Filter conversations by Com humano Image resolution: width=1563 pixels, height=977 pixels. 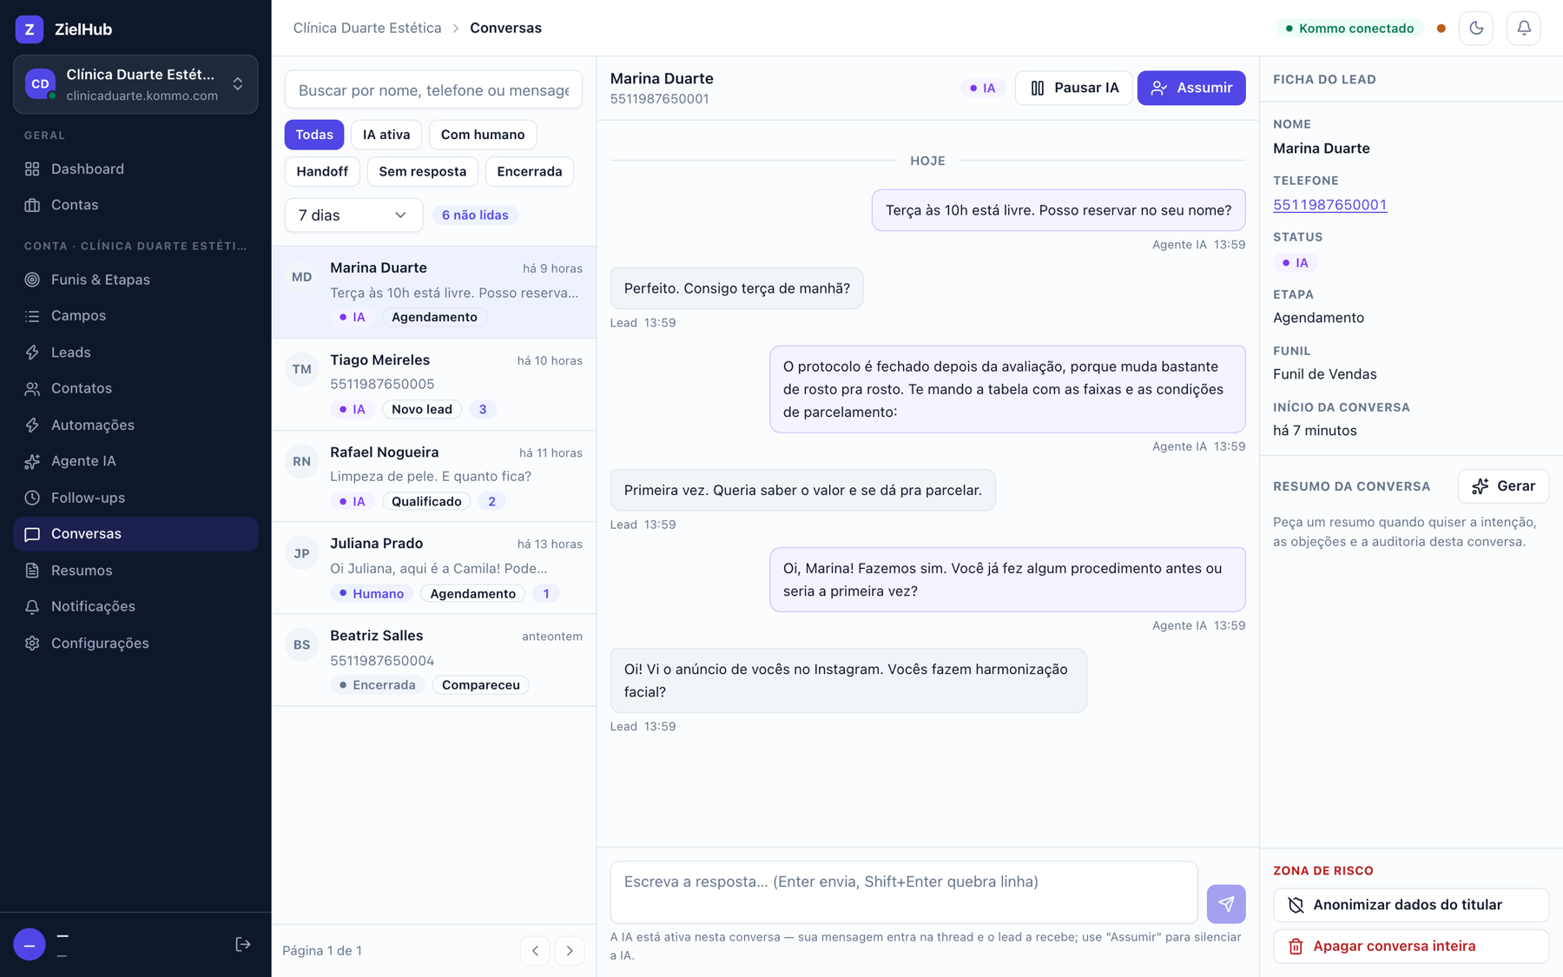483,135
